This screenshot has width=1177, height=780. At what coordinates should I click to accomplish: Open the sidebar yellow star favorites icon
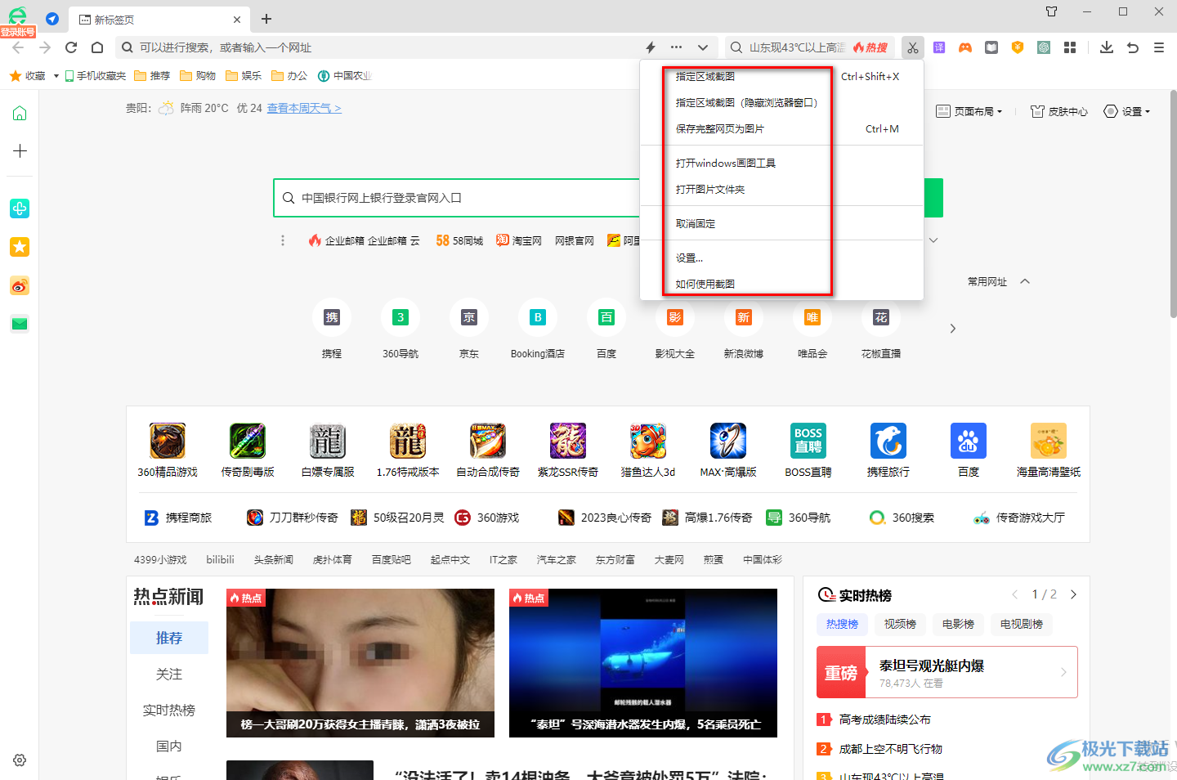click(x=20, y=247)
